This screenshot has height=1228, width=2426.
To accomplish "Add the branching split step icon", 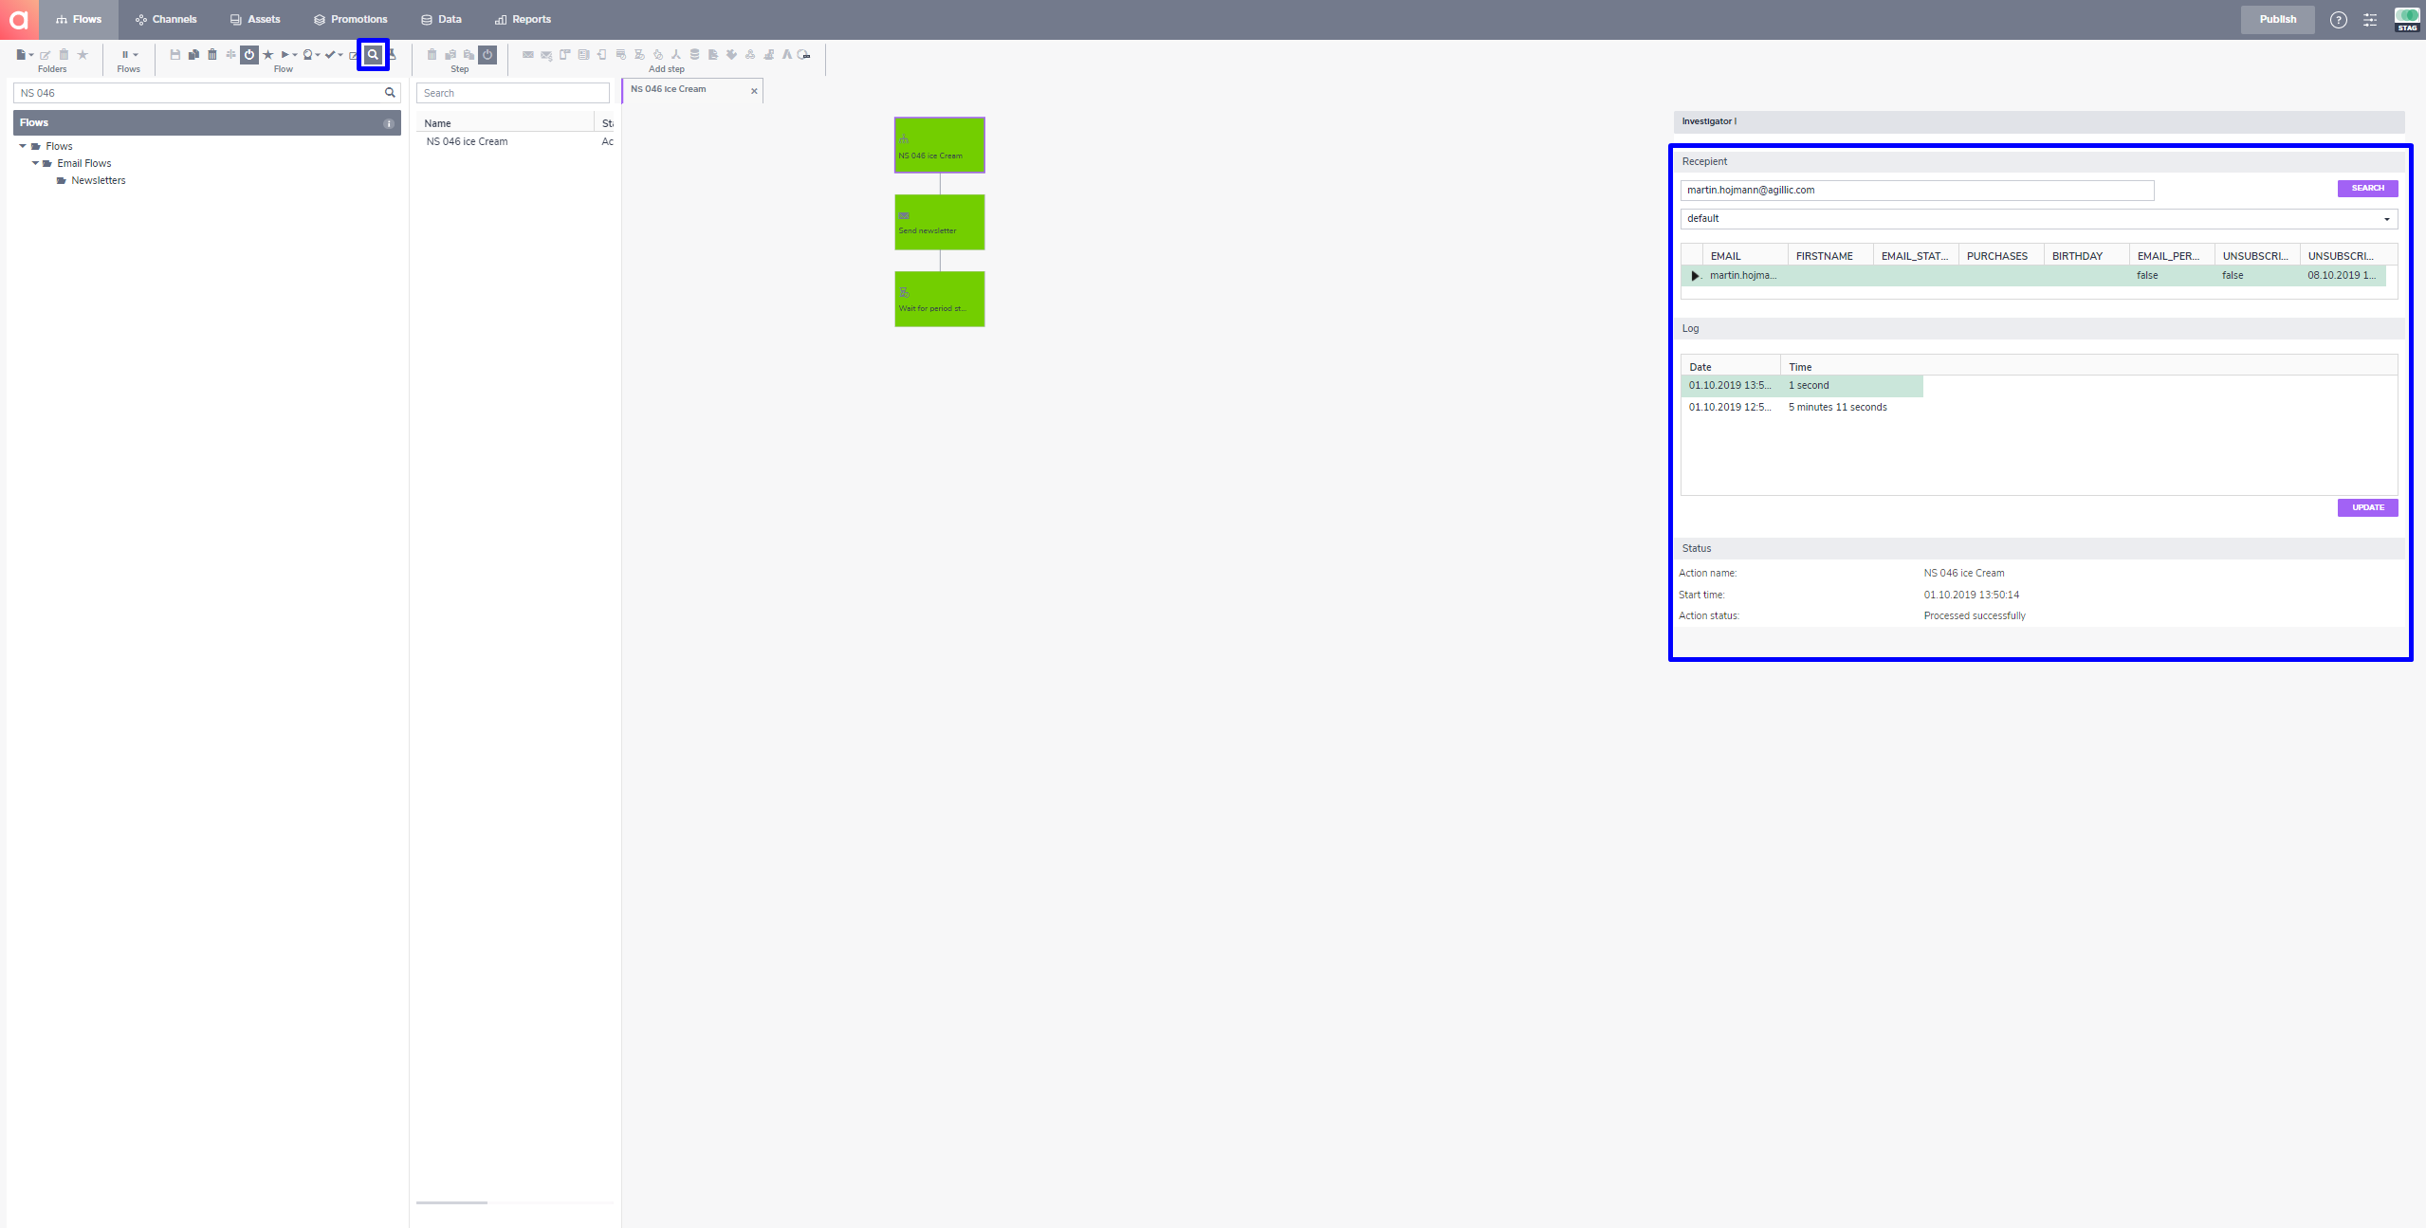I will [676, 55].
